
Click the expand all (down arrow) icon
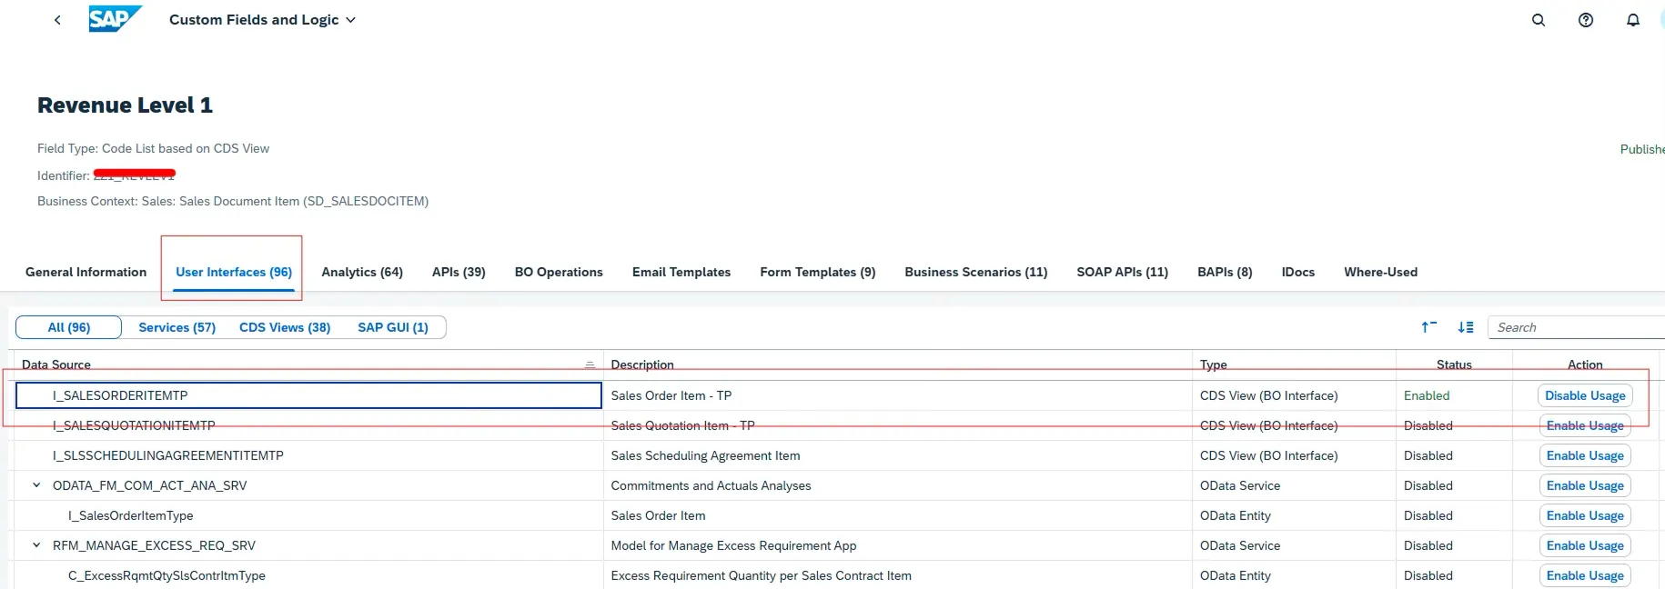pyautogui.click(x=1466, y=327)
